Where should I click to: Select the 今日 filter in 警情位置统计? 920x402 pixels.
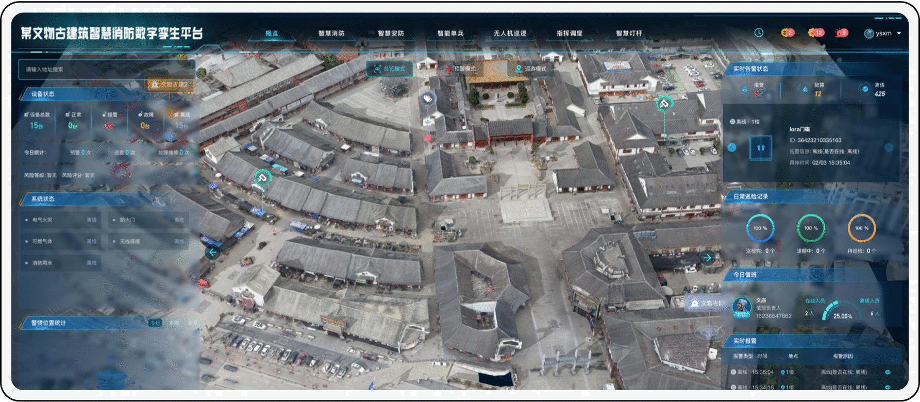(155, 323)
